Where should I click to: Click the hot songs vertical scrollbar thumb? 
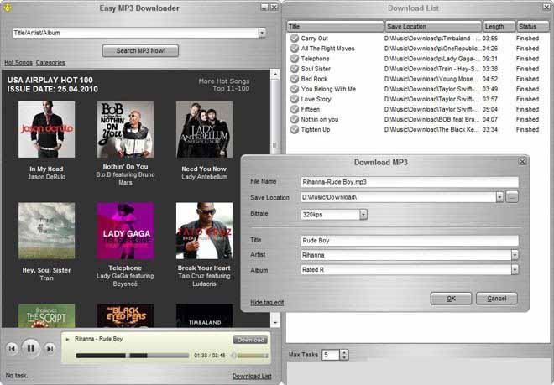(x=274, y=145)
